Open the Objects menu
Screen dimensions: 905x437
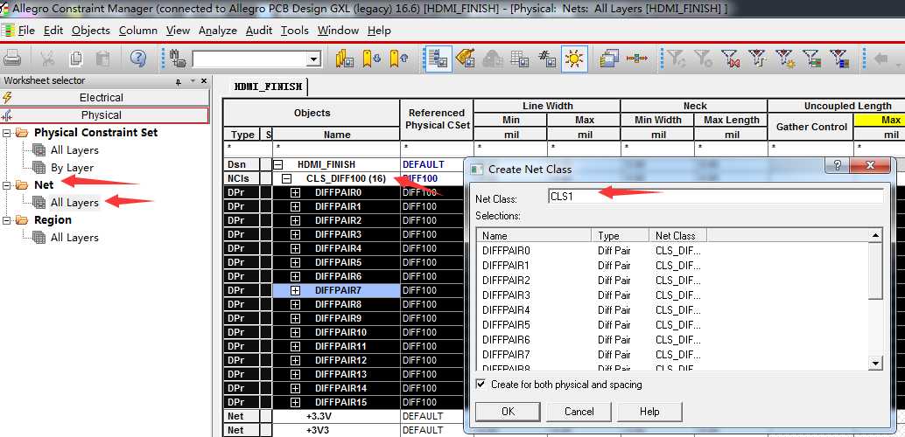tap(91, 31)
